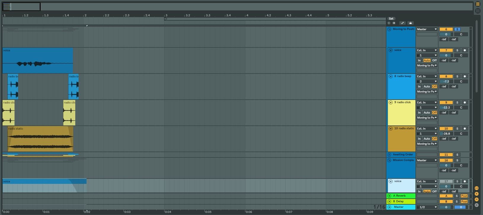Unfold the Awaiting Order group track

click(389, 155)
